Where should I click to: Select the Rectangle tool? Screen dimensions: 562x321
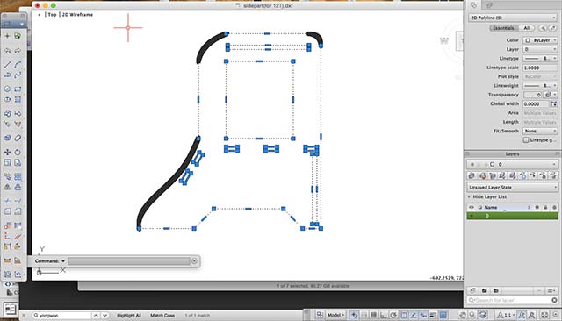(x=18, y=89)
